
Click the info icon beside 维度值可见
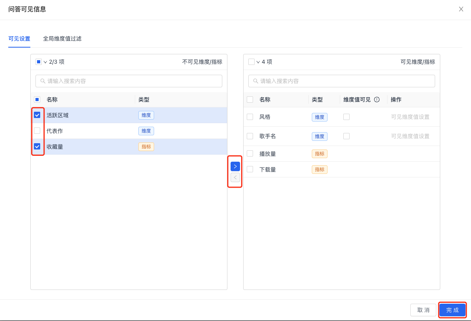point(376,100)
